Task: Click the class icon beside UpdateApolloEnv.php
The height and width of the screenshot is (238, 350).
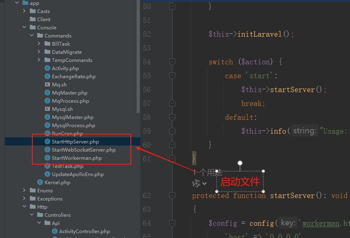Action: (47, 174)
